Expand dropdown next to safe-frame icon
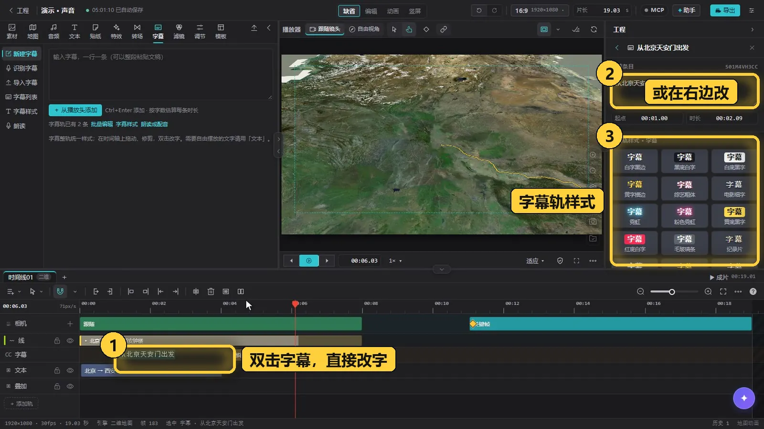This screenshot has height=429, width=764. [x=558, y=29]
